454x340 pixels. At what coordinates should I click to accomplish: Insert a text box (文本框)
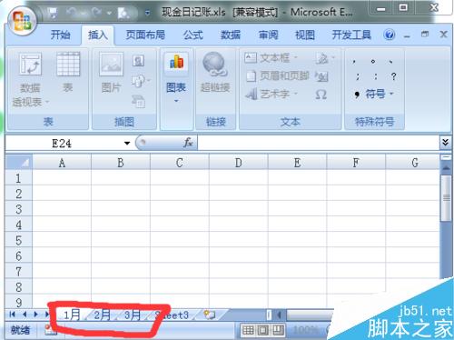point(271,57)
